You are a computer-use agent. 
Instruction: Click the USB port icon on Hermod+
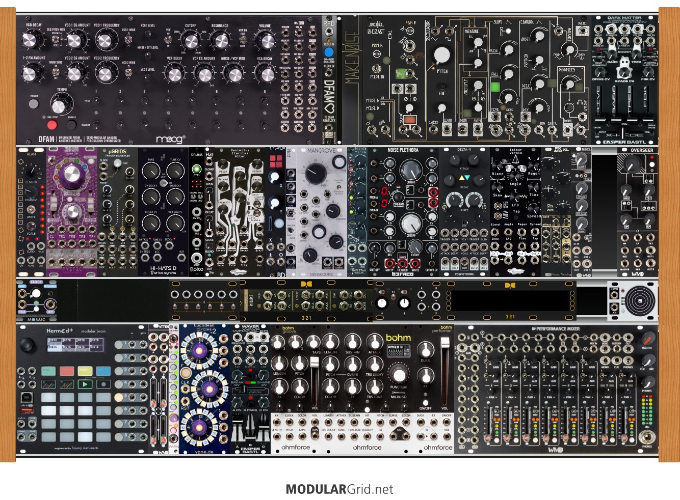(25, 398)
